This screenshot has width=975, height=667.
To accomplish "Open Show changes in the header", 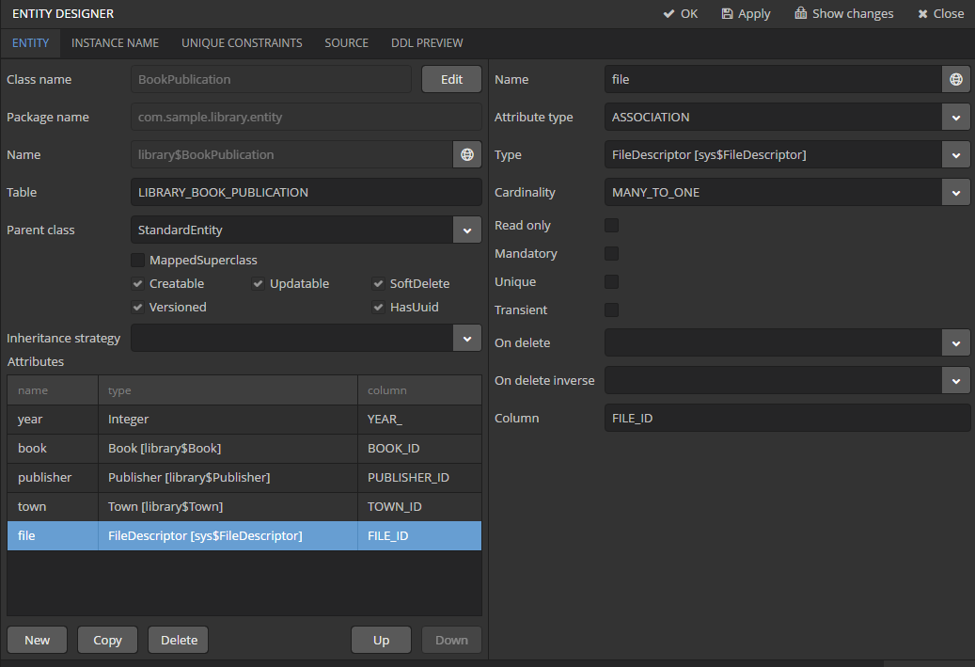I will [x=843, y=13].
